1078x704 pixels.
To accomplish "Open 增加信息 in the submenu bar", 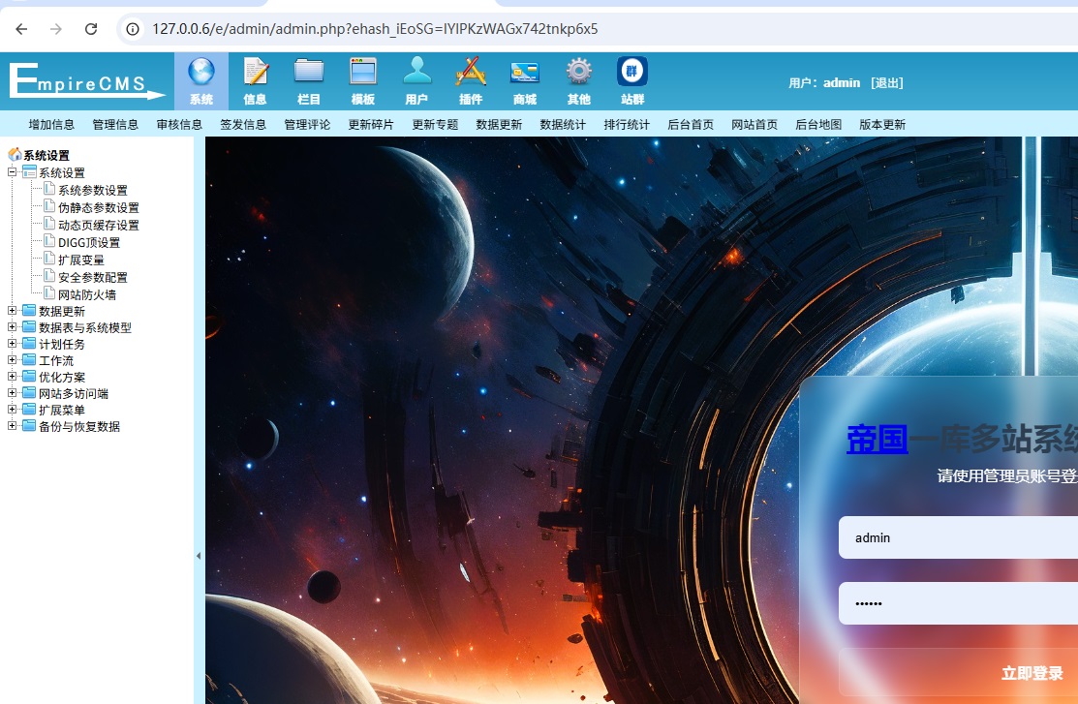I will click(51, 125).
